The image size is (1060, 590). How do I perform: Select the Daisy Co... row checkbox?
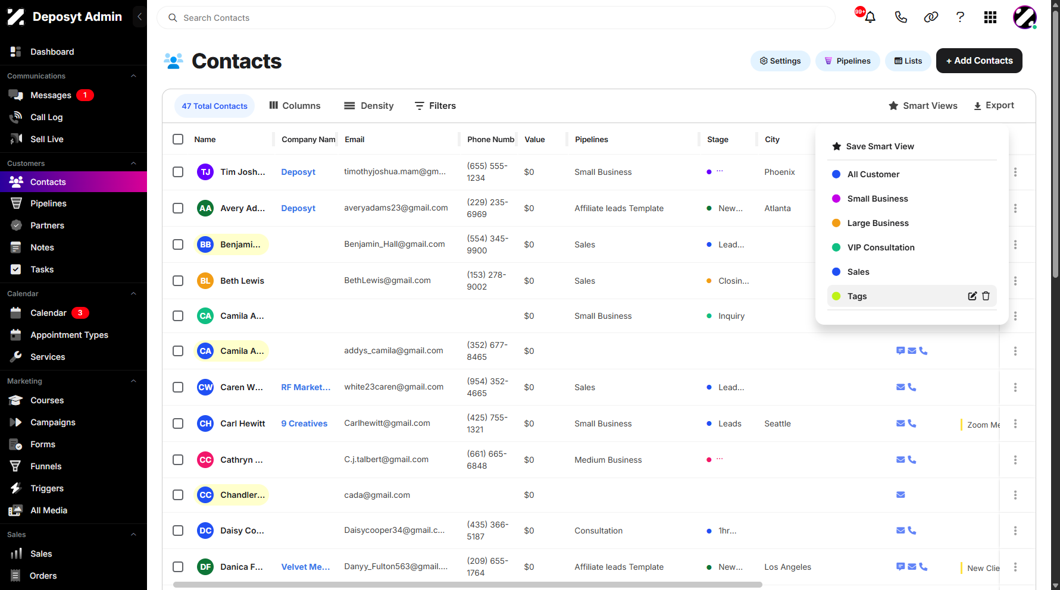pyautogui.click(x=178, y=531)
